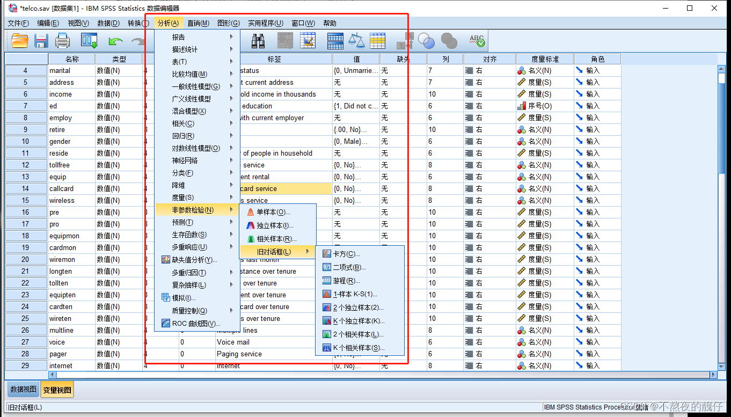Click the ABC spell check icon

(x=477, y=41)
